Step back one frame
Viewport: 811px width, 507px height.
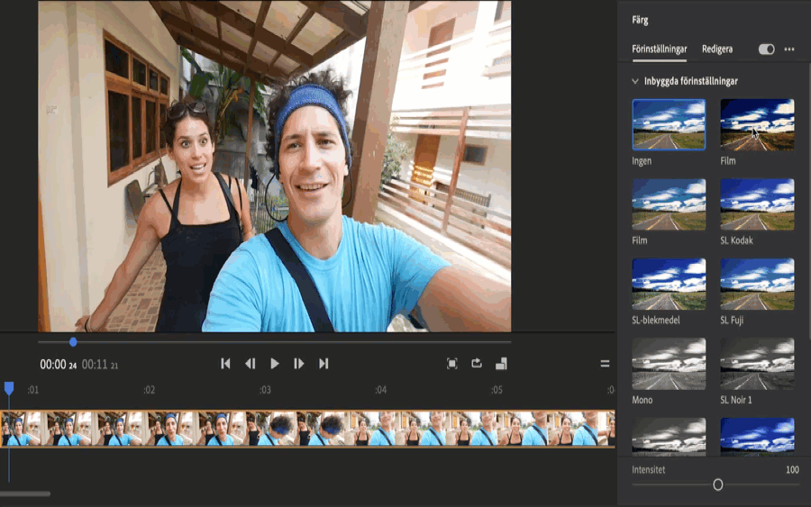click(x=251, y=364)
